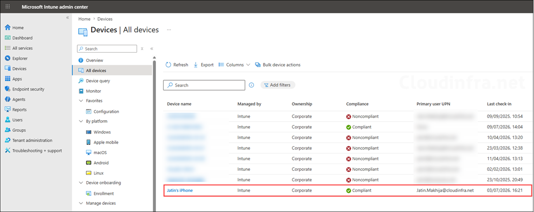Click the Devices menu Search field
This screenshot has width=534, height=212.
coord(107,48)
